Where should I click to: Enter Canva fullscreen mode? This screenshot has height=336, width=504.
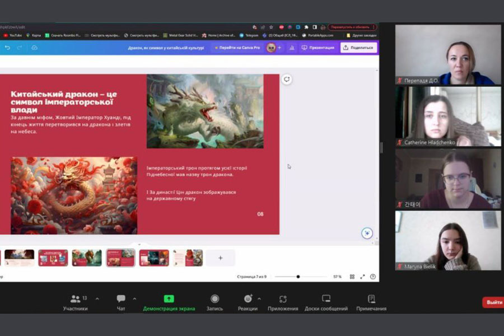pyautogui.click(x=362, y=277)
